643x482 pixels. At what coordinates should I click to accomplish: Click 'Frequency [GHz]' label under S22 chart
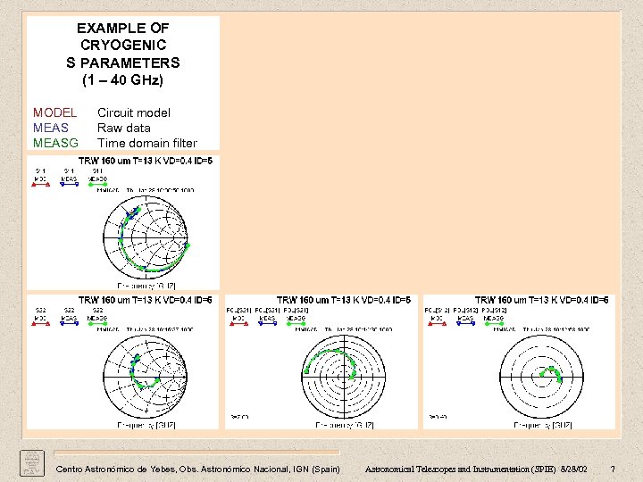pyautogui.click(x=146, y=425)
